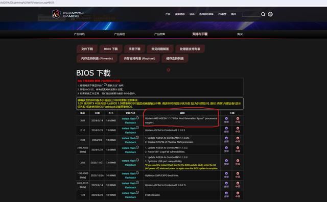Click the 2023/11/21 date cell
This screenshot has width=327, height=202.
[97, 162]
